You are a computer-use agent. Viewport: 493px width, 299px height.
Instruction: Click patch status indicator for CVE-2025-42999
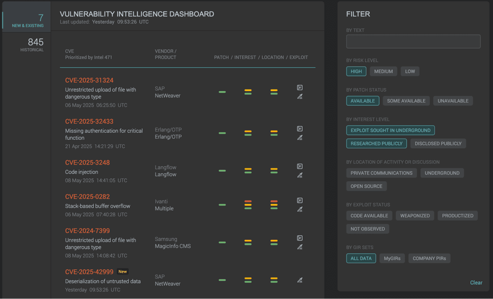pyautogui.click(x=222, y=280)
